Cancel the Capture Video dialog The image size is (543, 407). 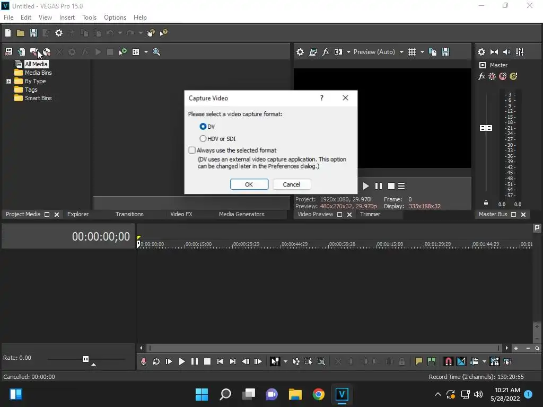point(292,184)
